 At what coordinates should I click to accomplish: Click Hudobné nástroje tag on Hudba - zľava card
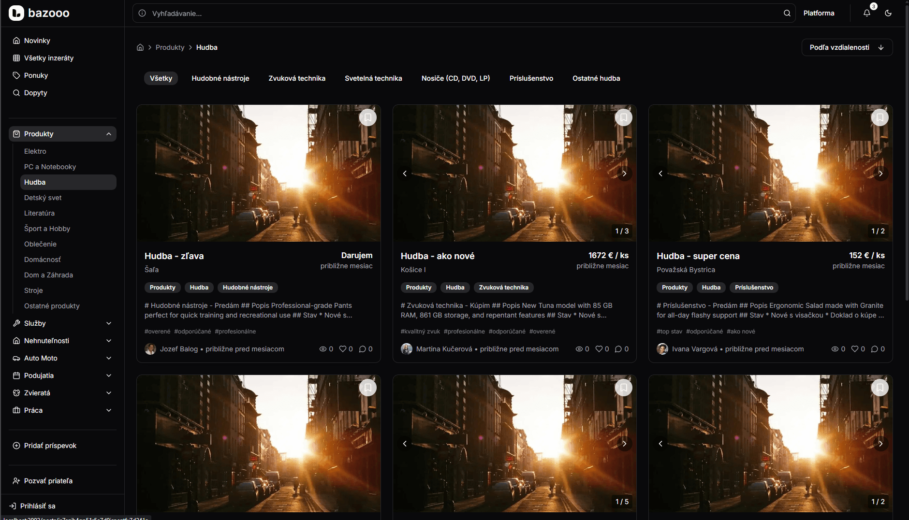point(248,288)
